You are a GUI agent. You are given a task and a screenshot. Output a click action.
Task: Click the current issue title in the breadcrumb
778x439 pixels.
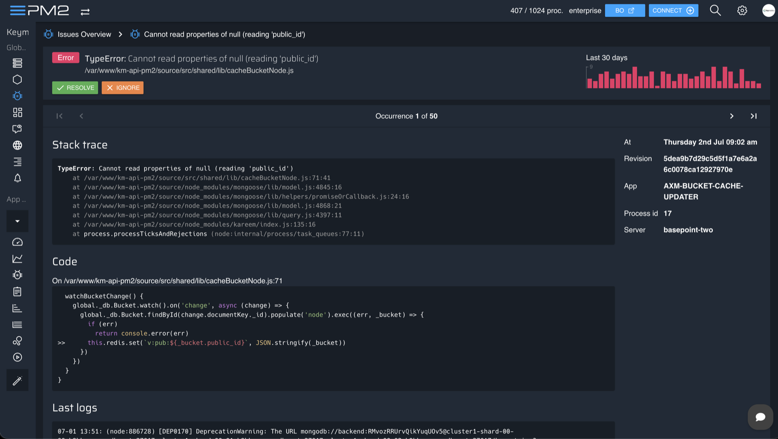tap(224, 34)
